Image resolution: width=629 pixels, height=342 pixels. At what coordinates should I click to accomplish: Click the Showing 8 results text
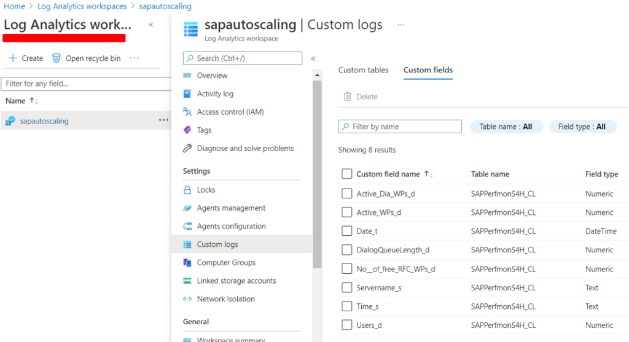tap(367, 150)
